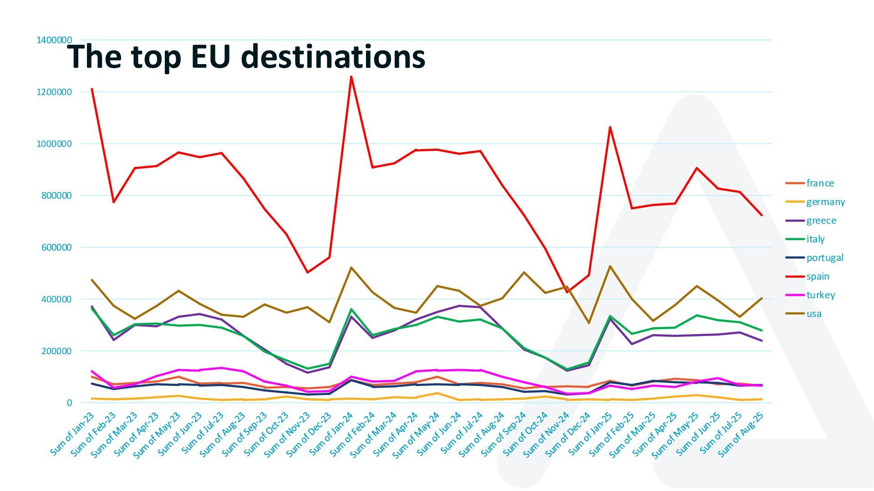The image size is (874, 491).
Task: Select the france legend label
Action: point(820,183)
